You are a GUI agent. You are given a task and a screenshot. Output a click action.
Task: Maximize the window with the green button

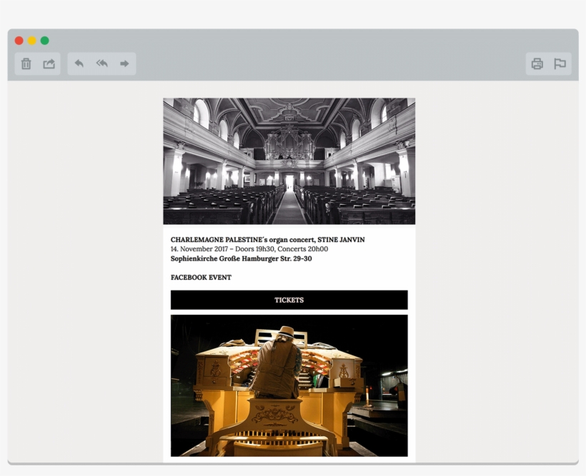(45, 41)
